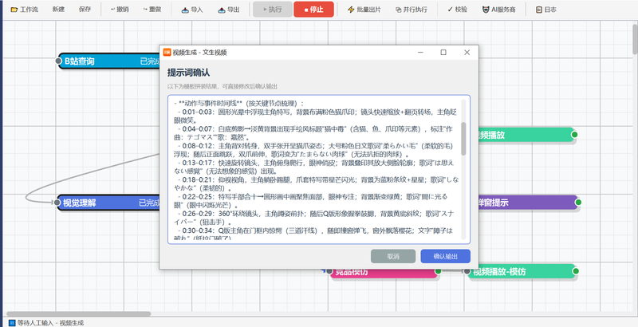Minimize the 视频生成 dialog window
Screen dimensions: 638x327
click(x=420, y=52)
